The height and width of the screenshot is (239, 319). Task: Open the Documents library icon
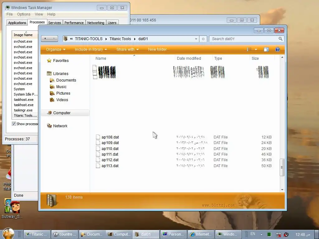52,80
